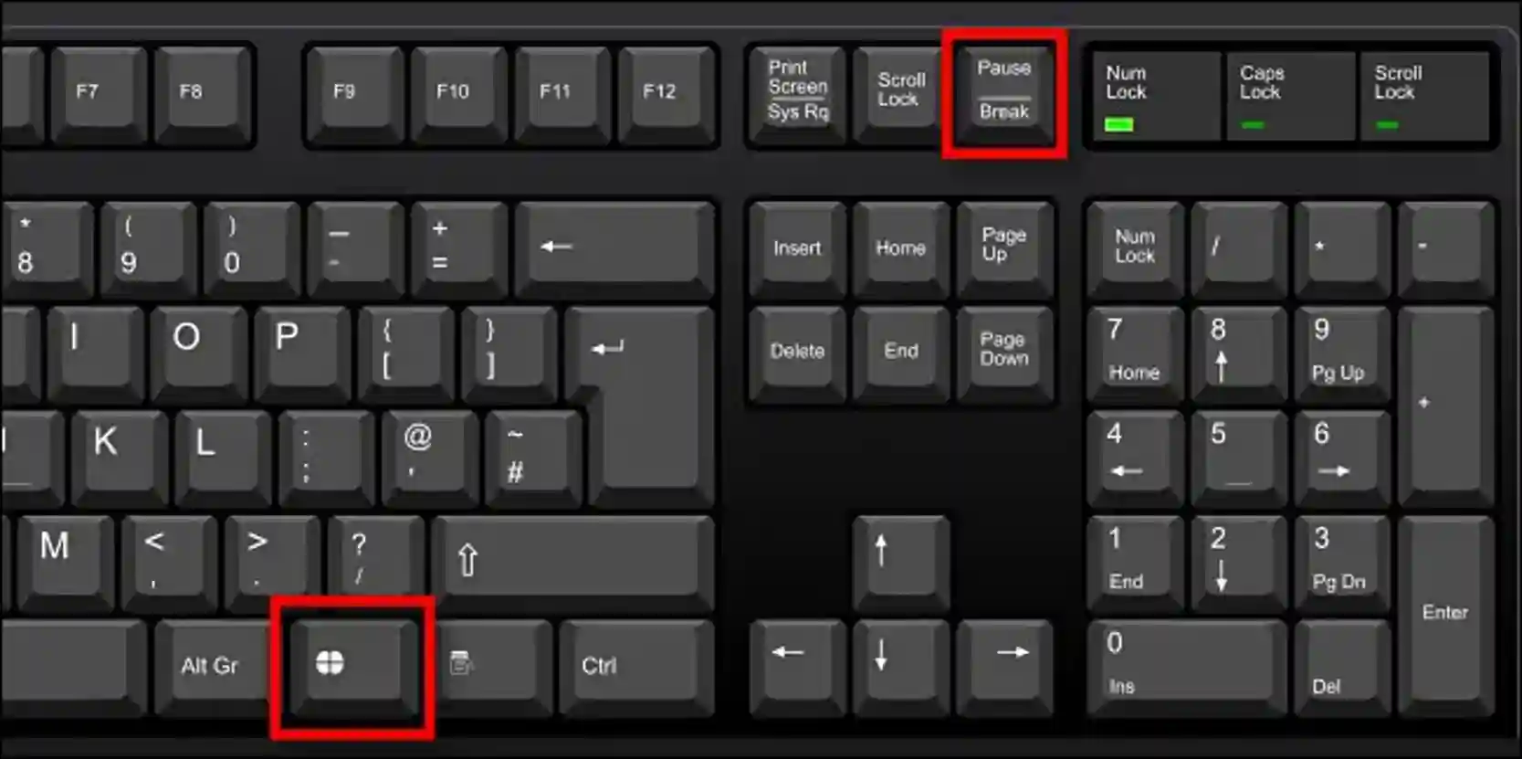This screenshot has width=1522, height=759.
Task: Click the Insert key
Action: click(x=797, y=249)
